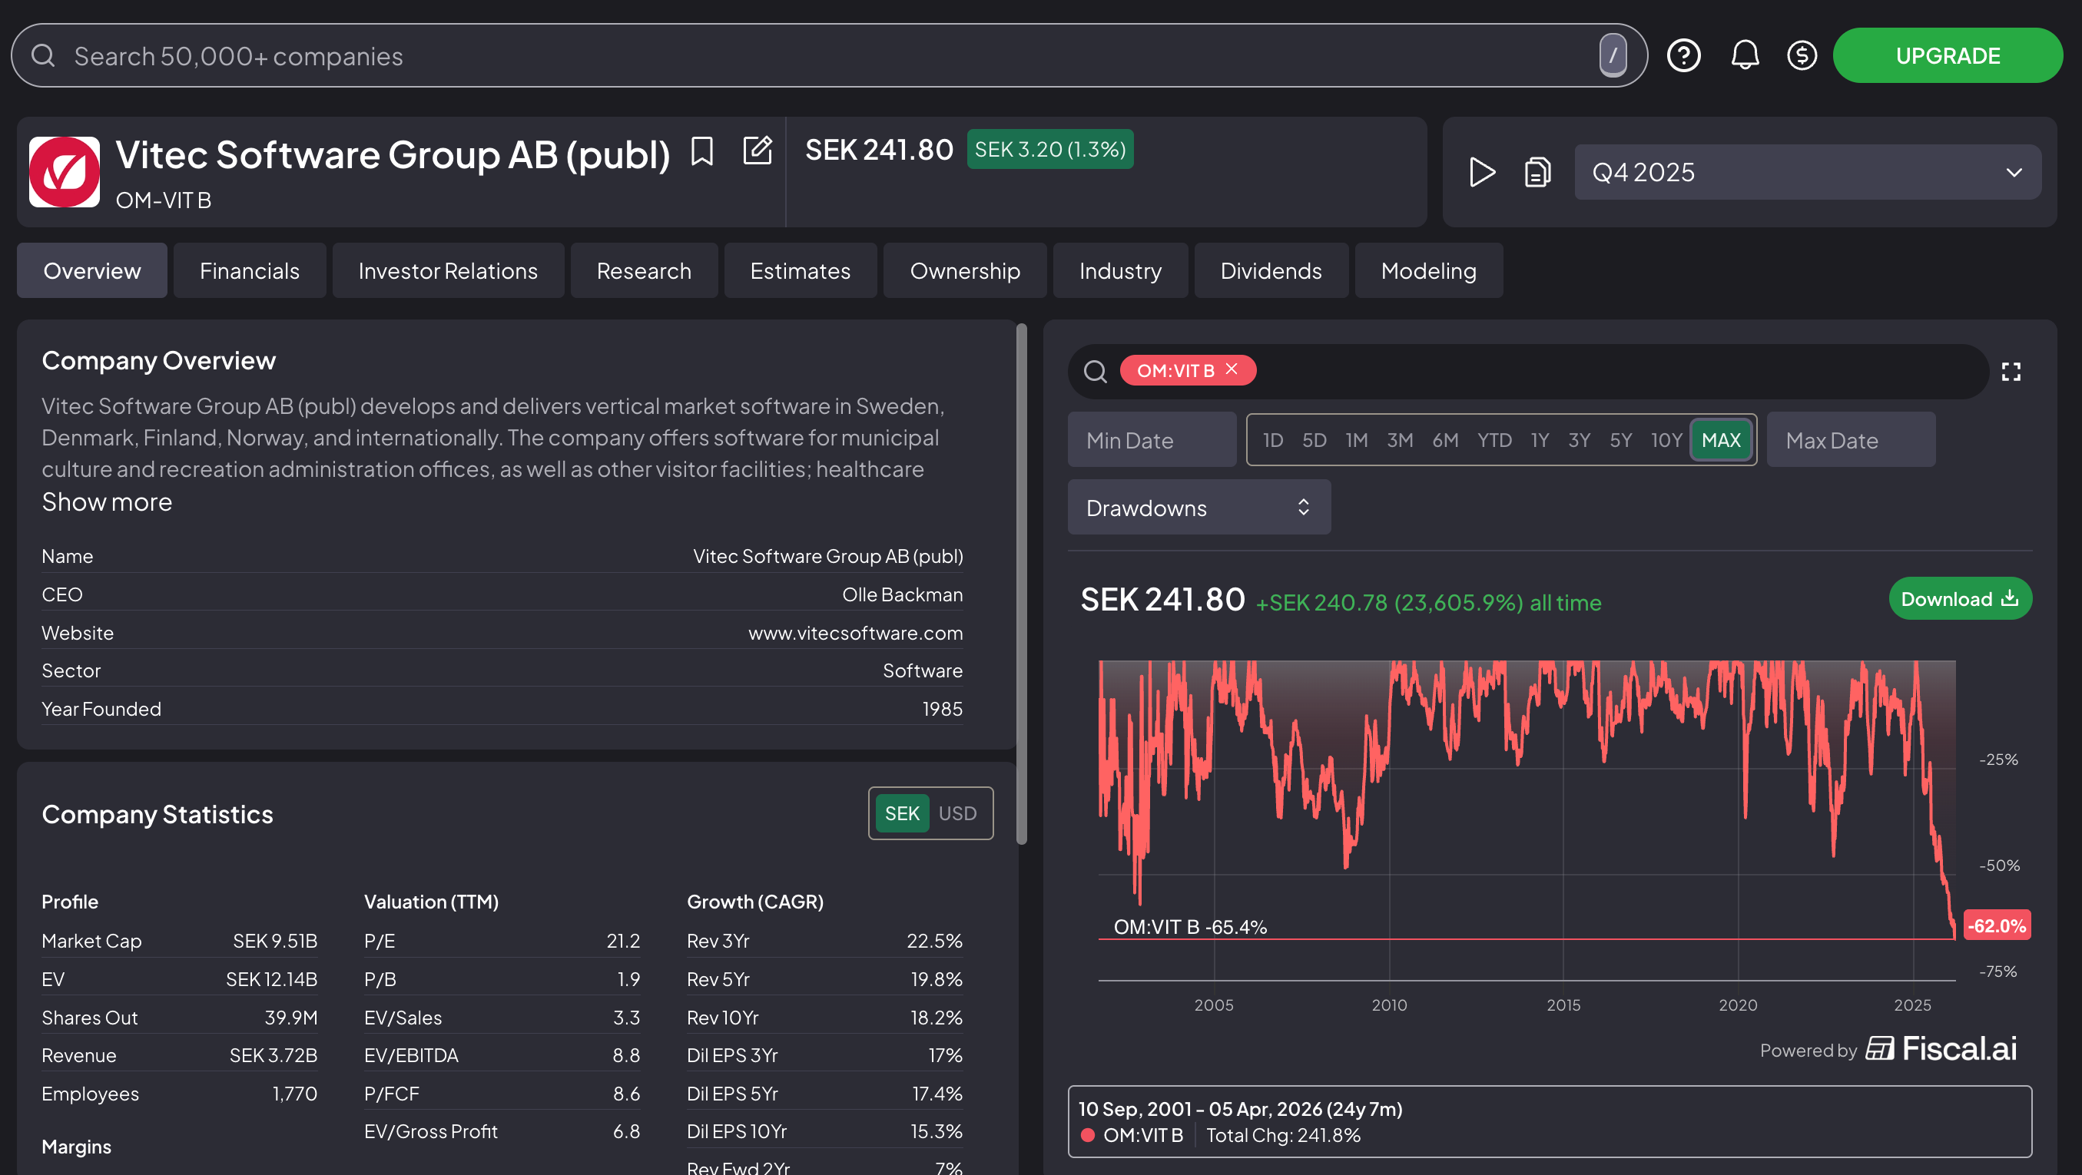Image resolution: width=2082 pixels, height=1175 pixels.
Task: Expand chart to fullscreen
Action: pos(2011,372)
